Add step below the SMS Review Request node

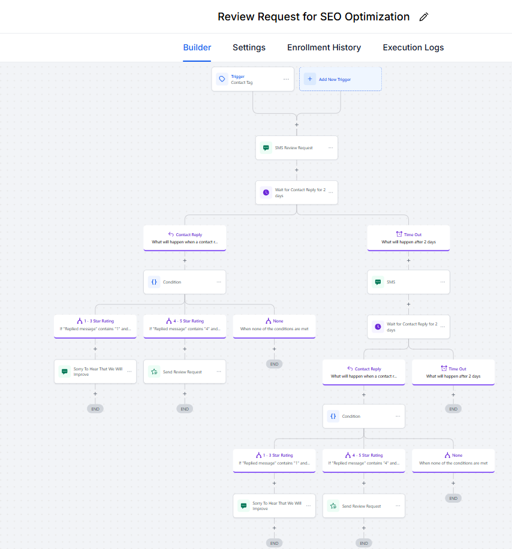coord(297,170)
